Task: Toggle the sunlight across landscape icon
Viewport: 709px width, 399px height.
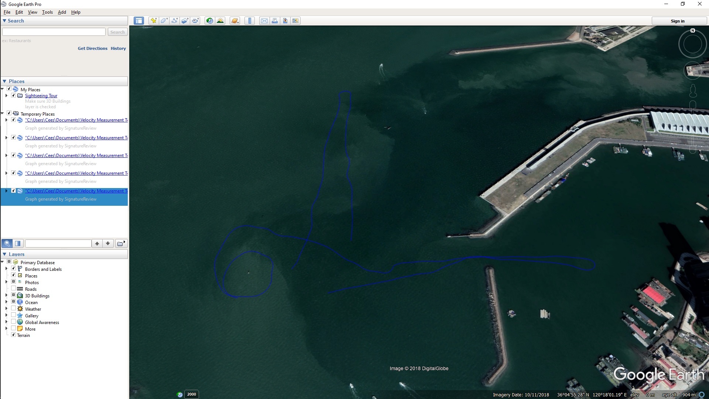Action: 220,21
